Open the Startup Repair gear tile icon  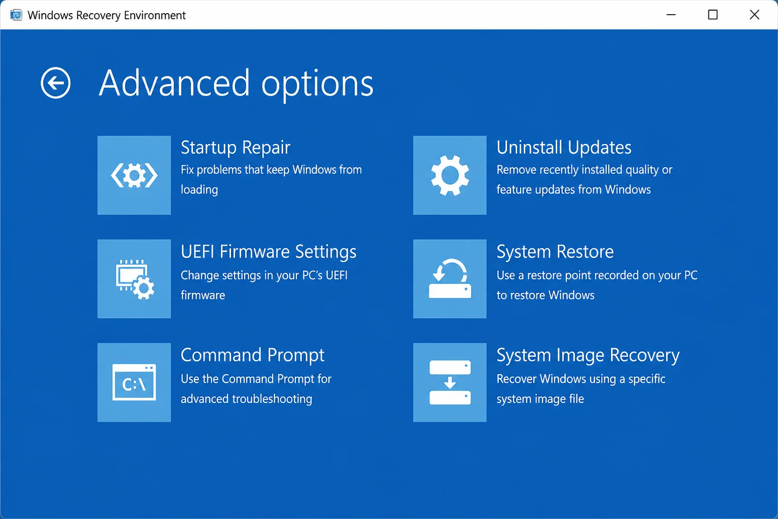pyautogui.click(x=134, y=175)
